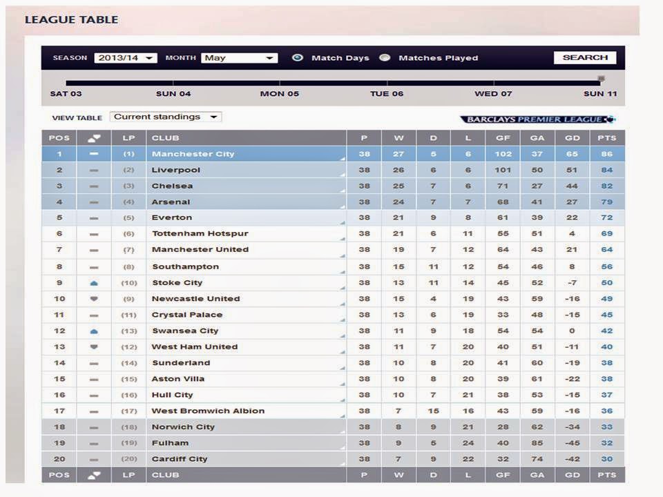Open the Season 2013/14 dropdown
Image resolution: width=663 pixels, height=497 pixels.
pyautogui.click(x=126, y=58)
